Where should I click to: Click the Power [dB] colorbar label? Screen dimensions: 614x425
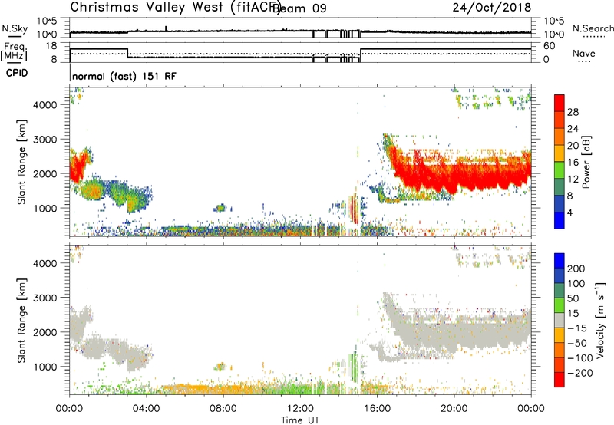pos(586,162)
